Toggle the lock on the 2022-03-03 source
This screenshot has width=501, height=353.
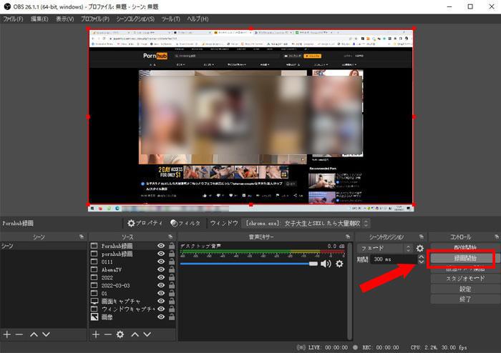tap(172, 285)
